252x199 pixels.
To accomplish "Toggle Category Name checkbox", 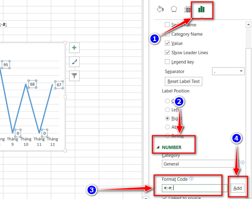I will (167, 34).
